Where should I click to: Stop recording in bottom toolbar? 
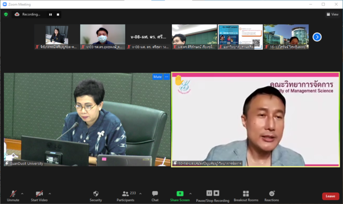(216, 193)
